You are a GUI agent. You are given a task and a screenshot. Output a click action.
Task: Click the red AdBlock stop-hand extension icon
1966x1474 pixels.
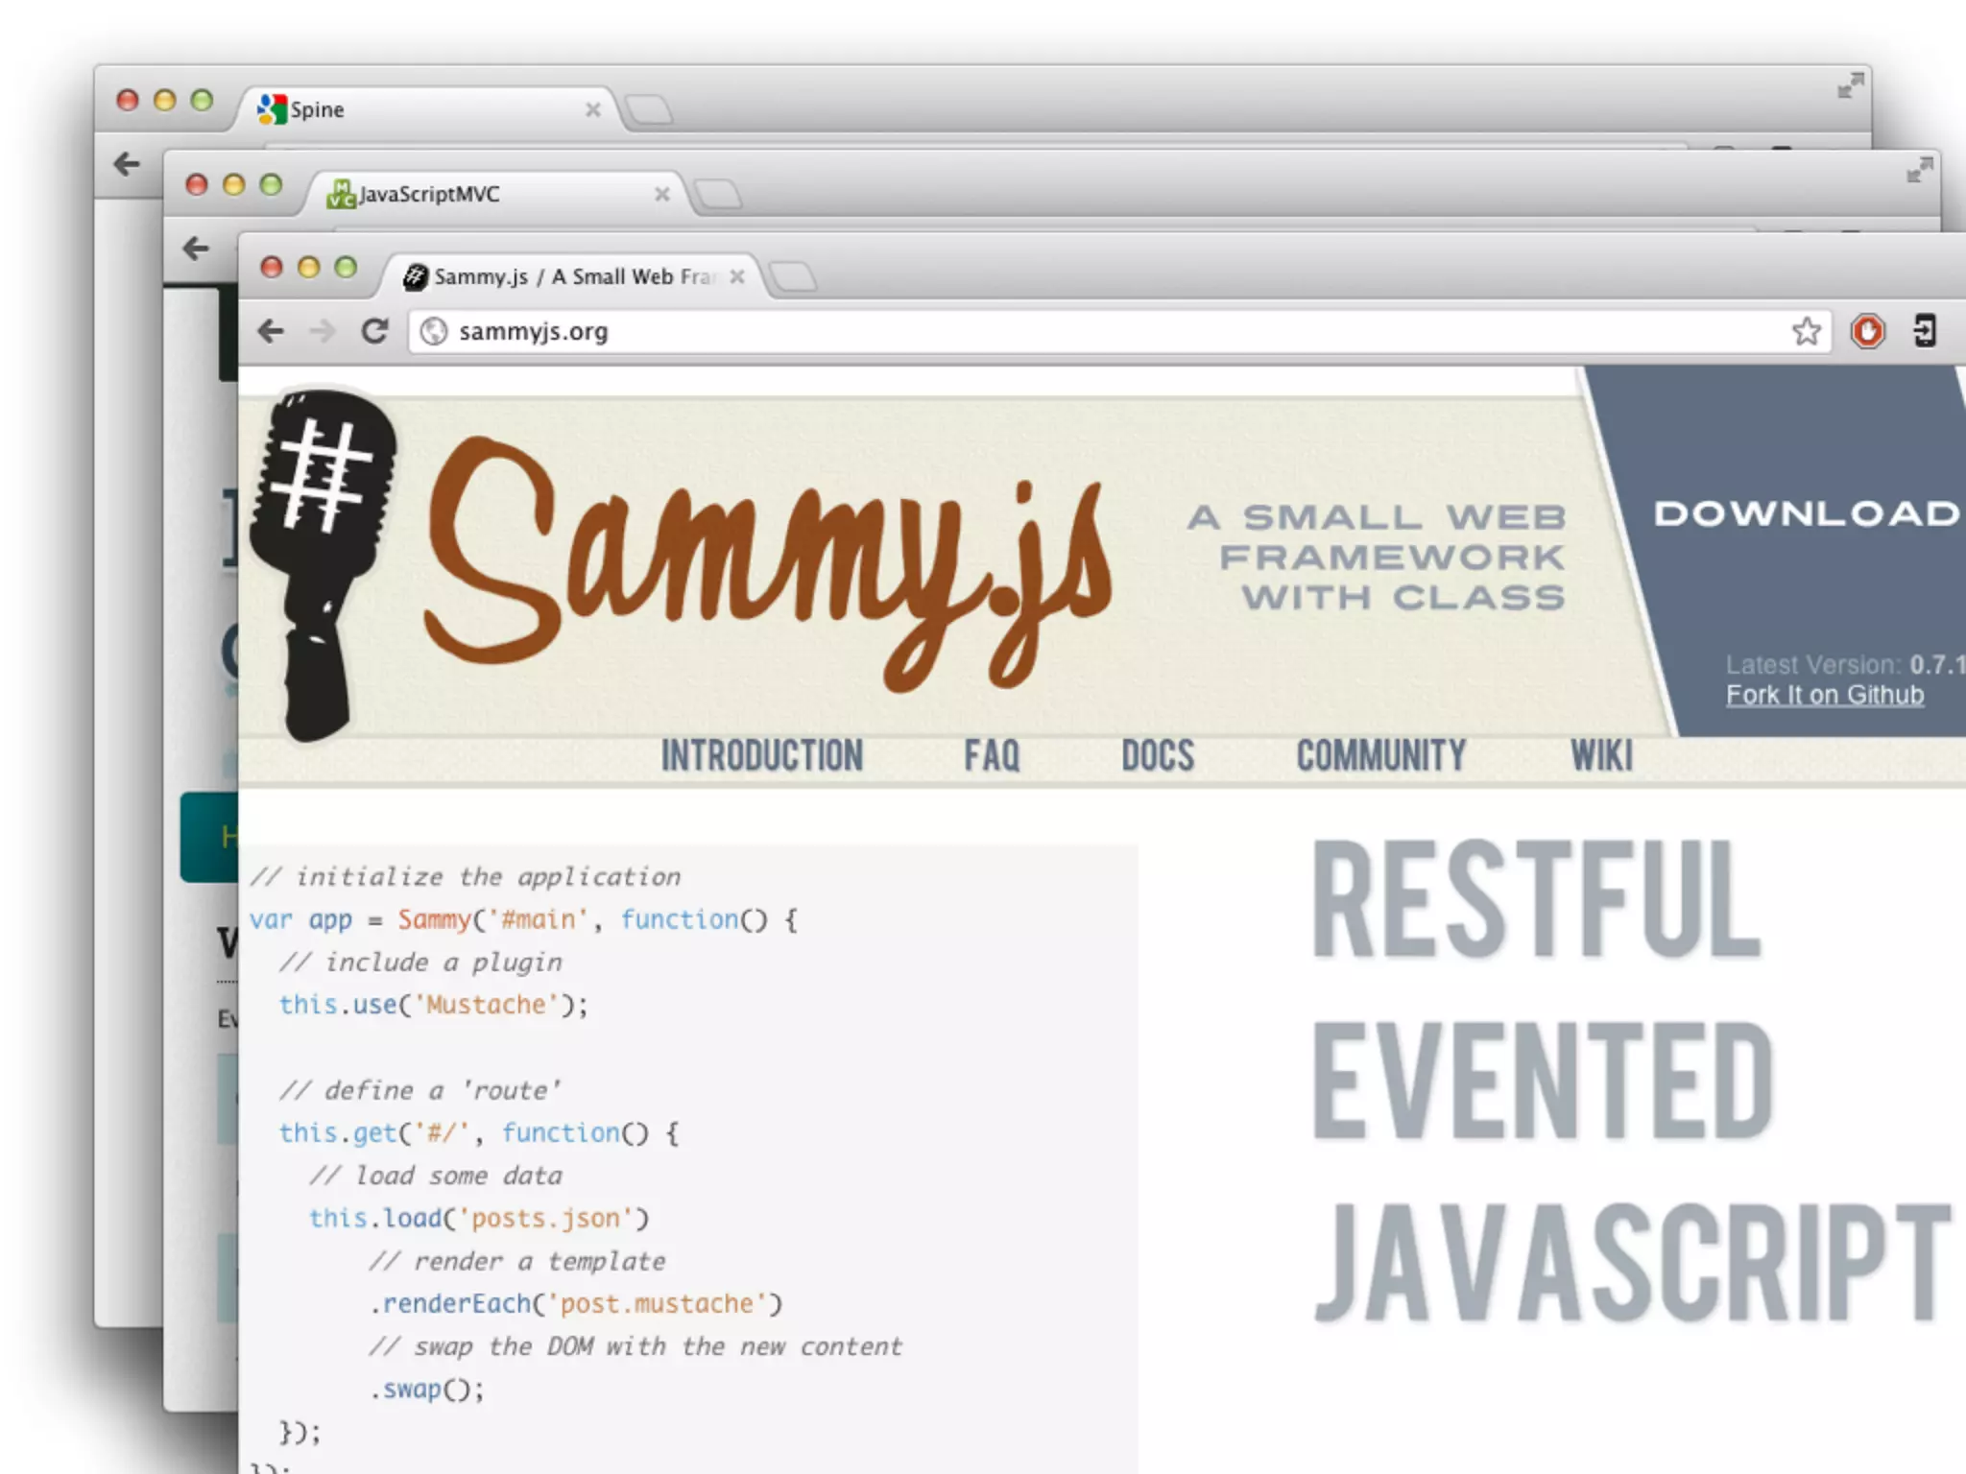[1867, 332]
